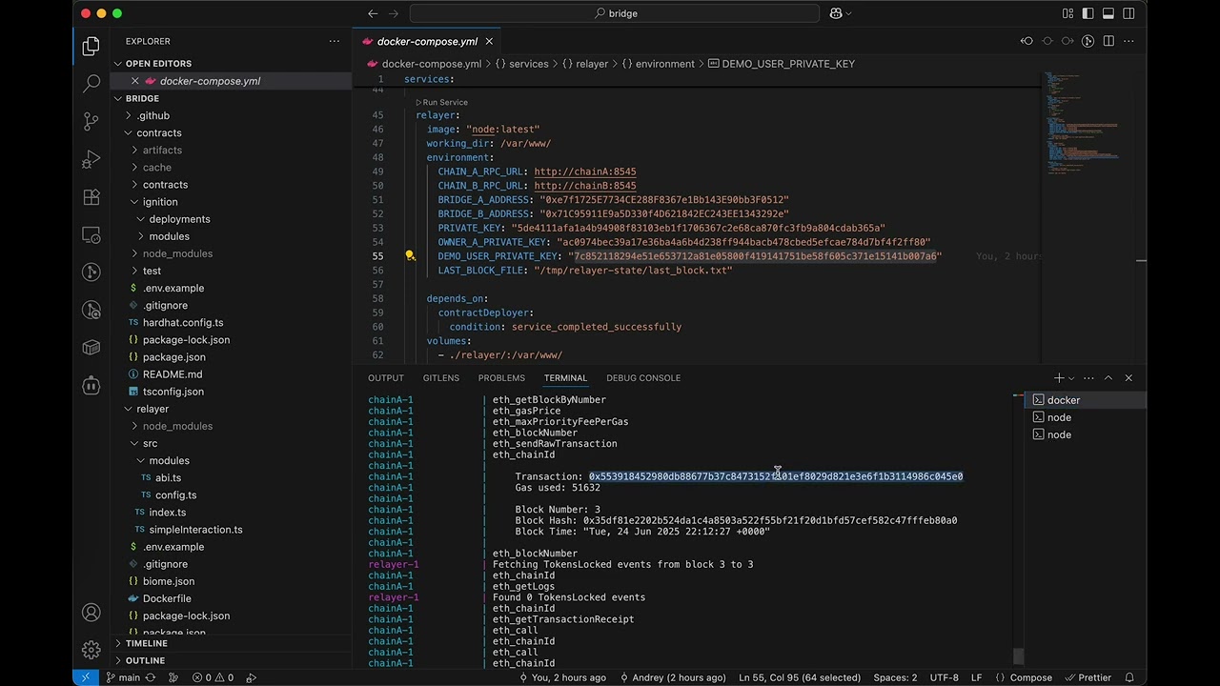Open the Accounts menu icon
1220x686 pixels.
[91, 613]
